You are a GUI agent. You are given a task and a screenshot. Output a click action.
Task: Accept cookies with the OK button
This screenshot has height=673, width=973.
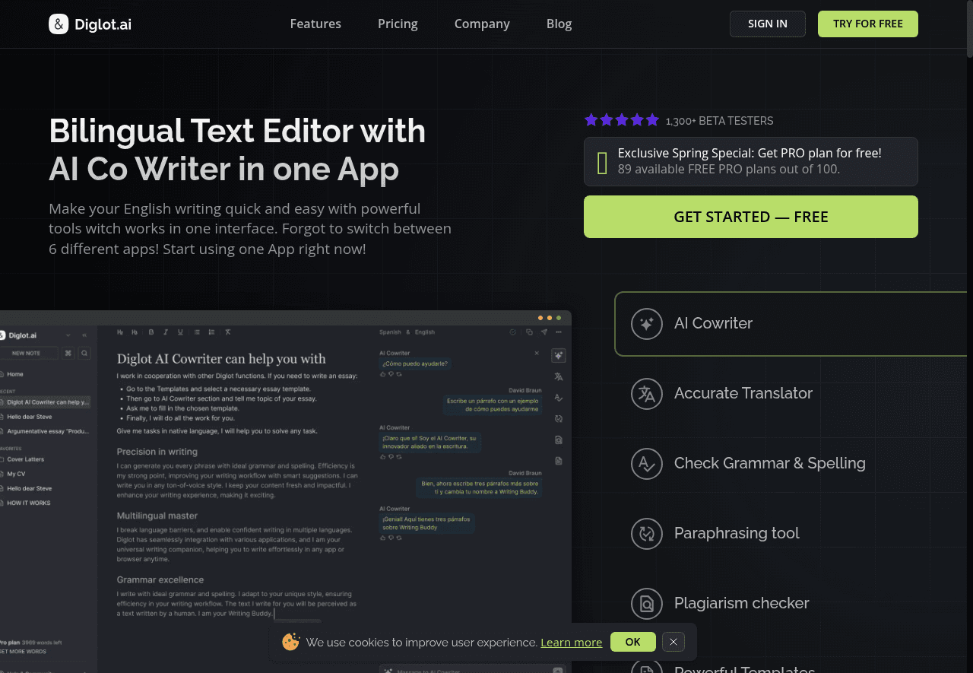632,642
